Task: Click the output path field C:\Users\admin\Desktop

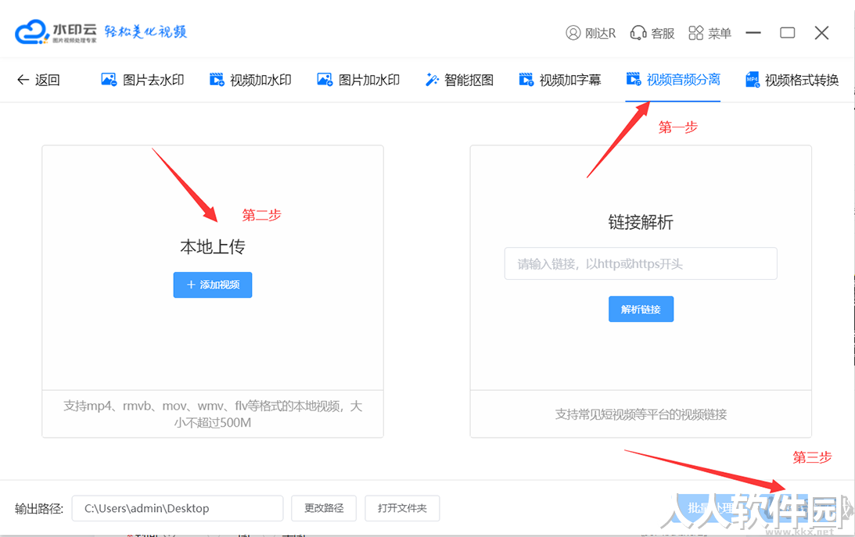Action: point(178,508)
